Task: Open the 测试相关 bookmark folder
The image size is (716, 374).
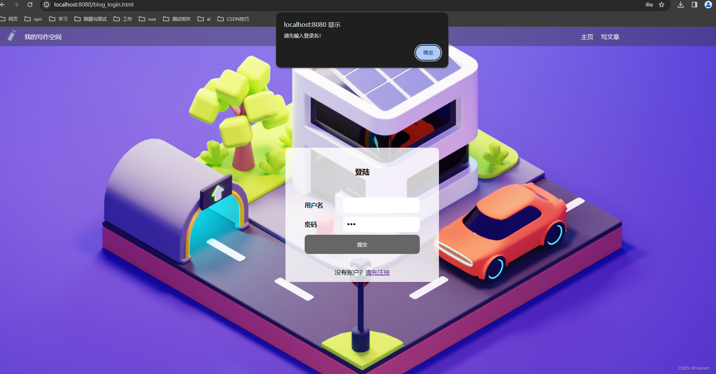Action: click(177, 19)
